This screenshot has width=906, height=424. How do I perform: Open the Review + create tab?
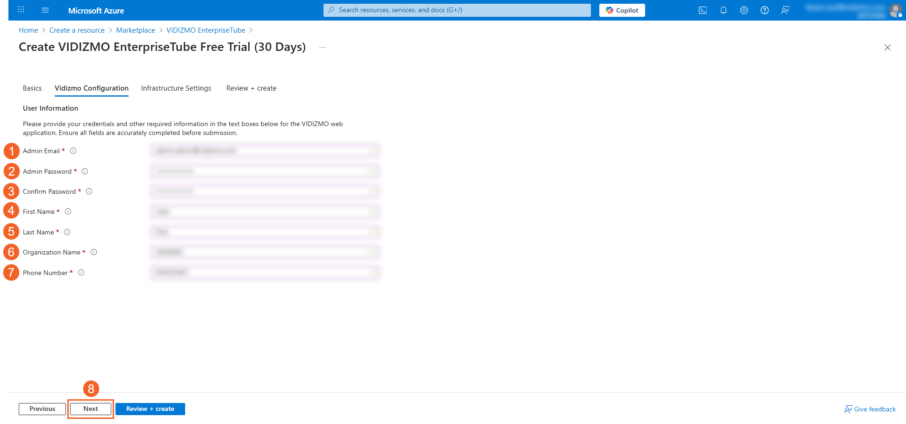(x=251, y=88)
